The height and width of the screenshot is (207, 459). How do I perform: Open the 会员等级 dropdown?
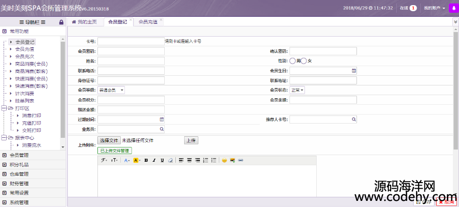point(111,90)
